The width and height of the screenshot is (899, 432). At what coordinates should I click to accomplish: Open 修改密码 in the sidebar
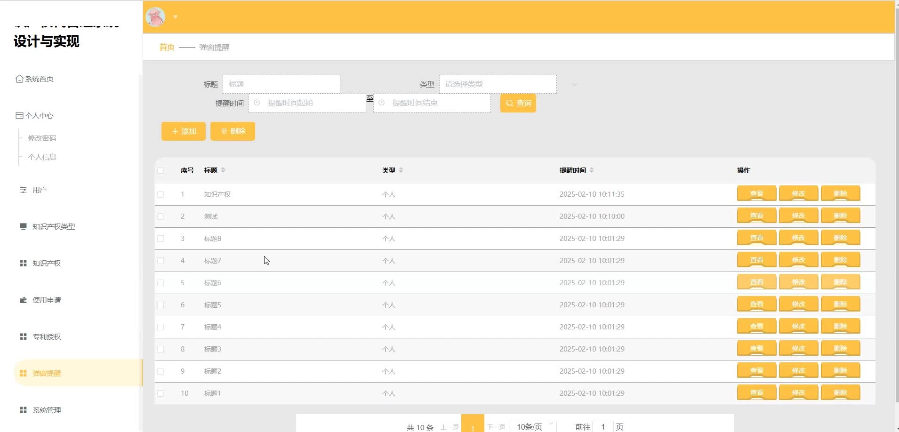click(42, 138)
